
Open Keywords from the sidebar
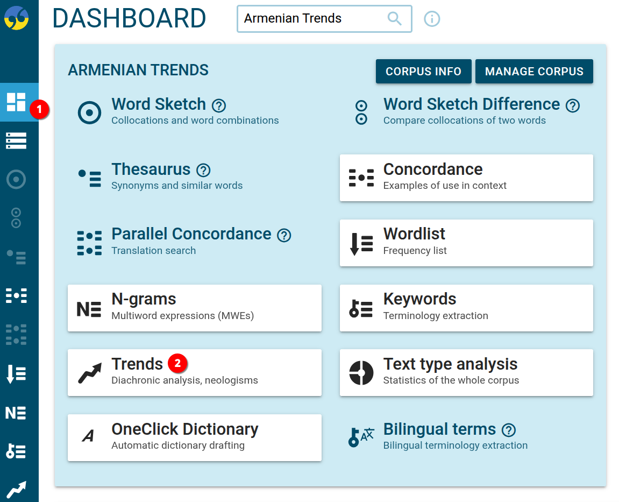16,451
